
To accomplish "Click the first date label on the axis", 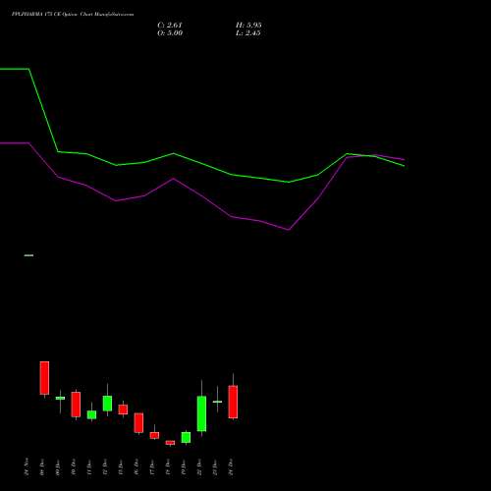I will point(27,467).
